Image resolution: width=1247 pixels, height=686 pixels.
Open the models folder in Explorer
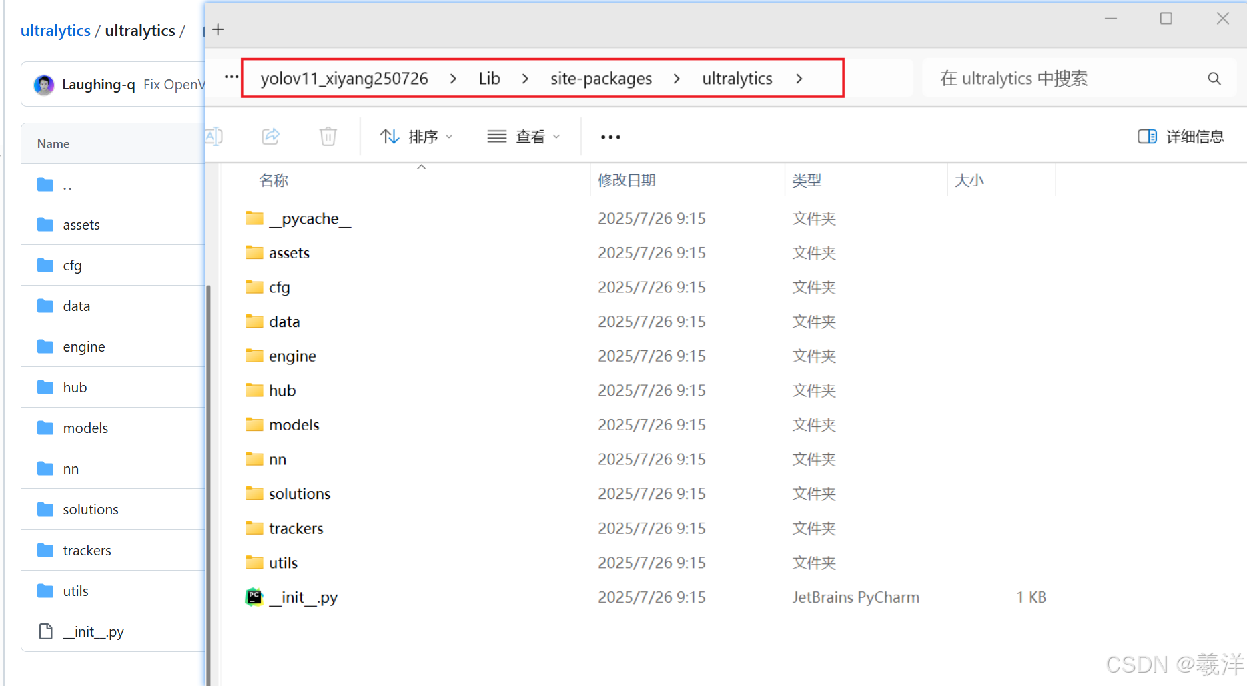(x=294, y=424)
